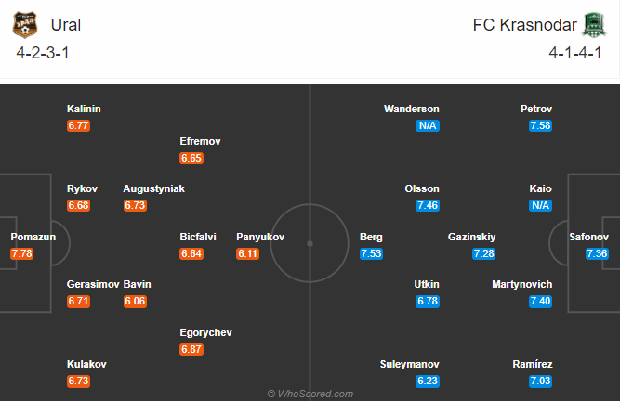620x401 pixels.
Task: Select Petrov's 7.58 rating badge
Action: point(540,125)
